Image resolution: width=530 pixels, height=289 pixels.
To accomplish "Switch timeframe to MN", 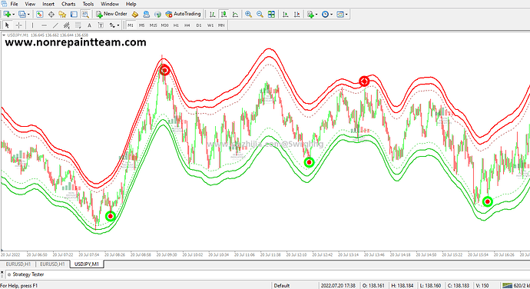I will point(221,25).
